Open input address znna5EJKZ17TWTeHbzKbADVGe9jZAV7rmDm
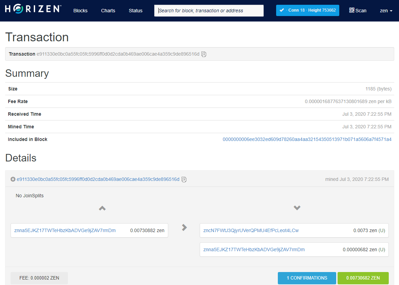The width and height of the screenshot is (399, 285). pos(65,230)
